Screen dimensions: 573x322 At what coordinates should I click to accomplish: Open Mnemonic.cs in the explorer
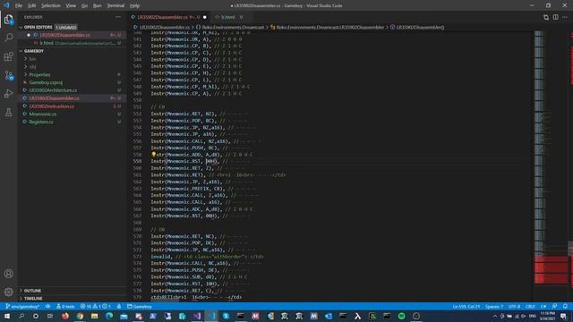43,114
